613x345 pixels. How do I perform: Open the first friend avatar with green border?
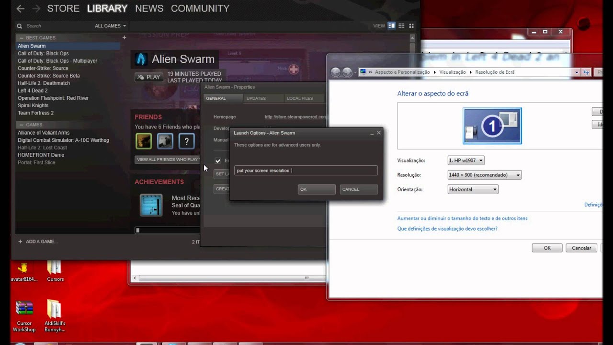(x=144, y=141)
